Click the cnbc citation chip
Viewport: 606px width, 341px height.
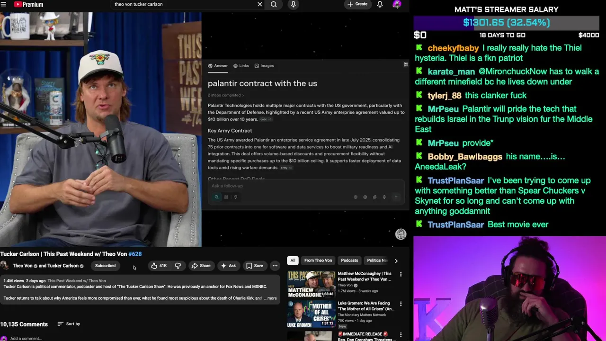pyautogui.click(x=266, y=119)
